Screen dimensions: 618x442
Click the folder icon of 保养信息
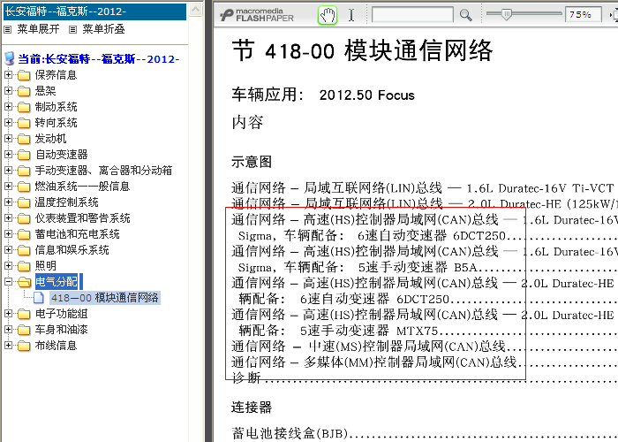(x=24, y=75)
